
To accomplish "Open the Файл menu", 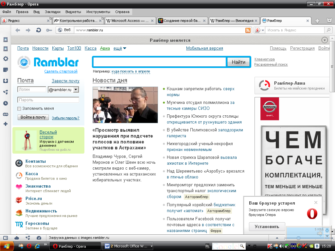I will point(7,12).
